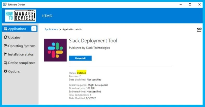Click the Estimated time "Not specified" value
Screen dimensions: 205x107
[x=94, y=92]
